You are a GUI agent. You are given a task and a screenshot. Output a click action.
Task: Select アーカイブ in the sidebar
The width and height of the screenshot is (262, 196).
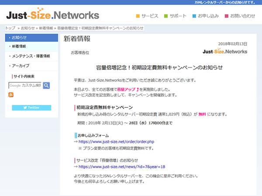click(31, 66)
